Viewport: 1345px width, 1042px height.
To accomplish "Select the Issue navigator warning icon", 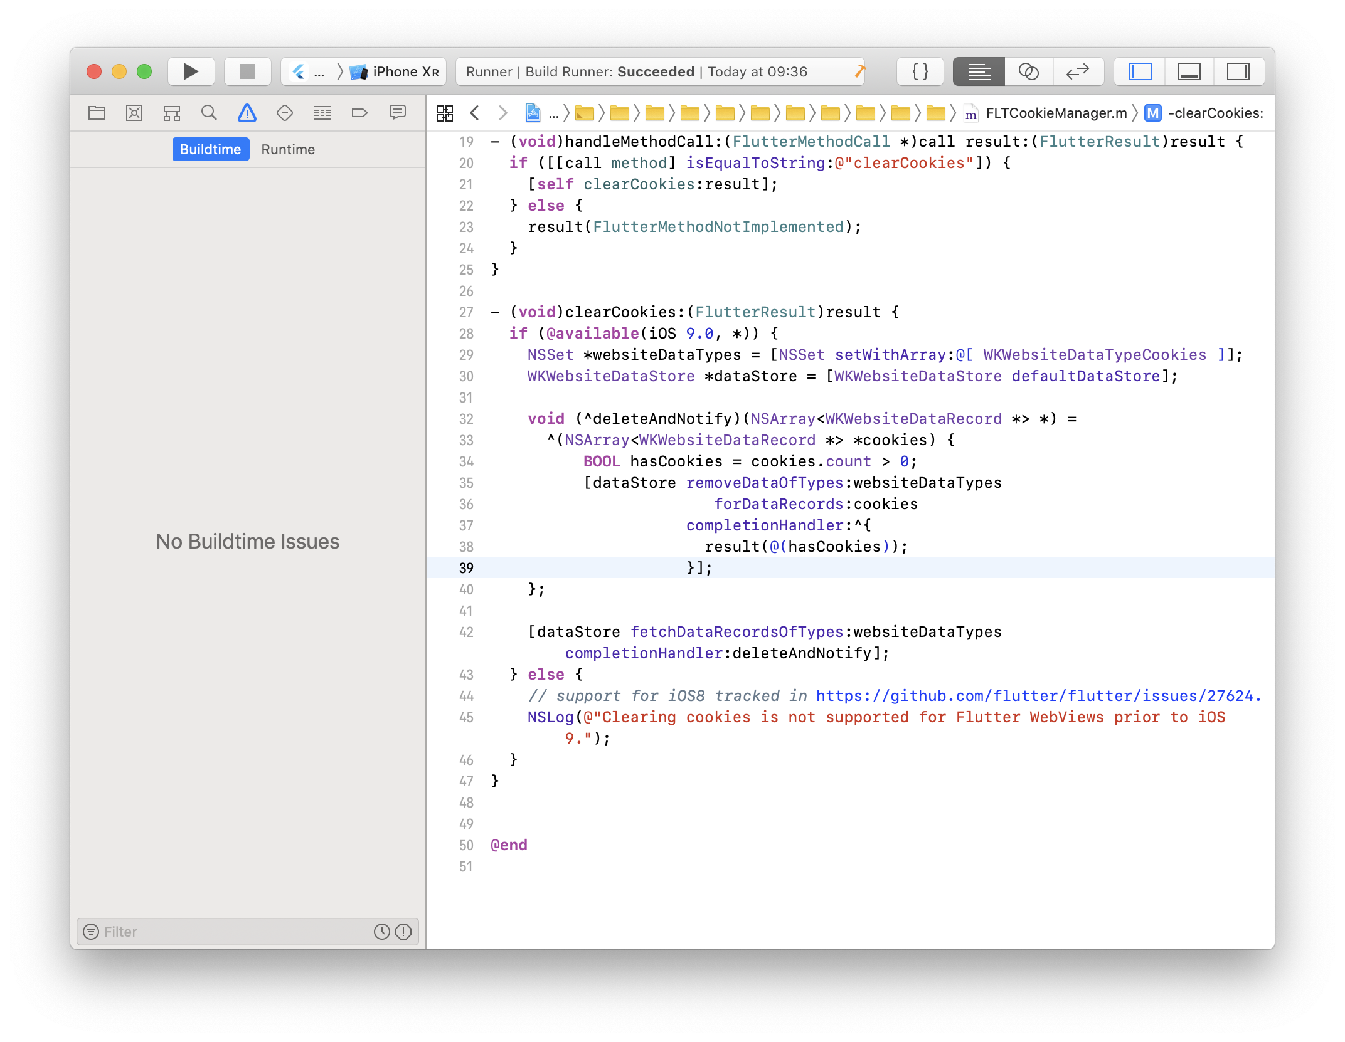I will pos(247,113).
